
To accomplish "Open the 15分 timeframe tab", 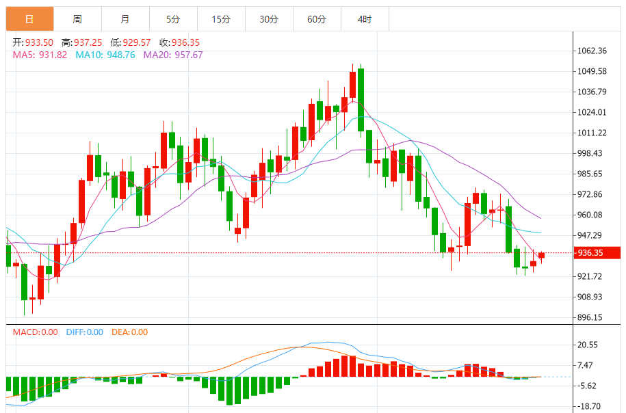I will 221,18.
